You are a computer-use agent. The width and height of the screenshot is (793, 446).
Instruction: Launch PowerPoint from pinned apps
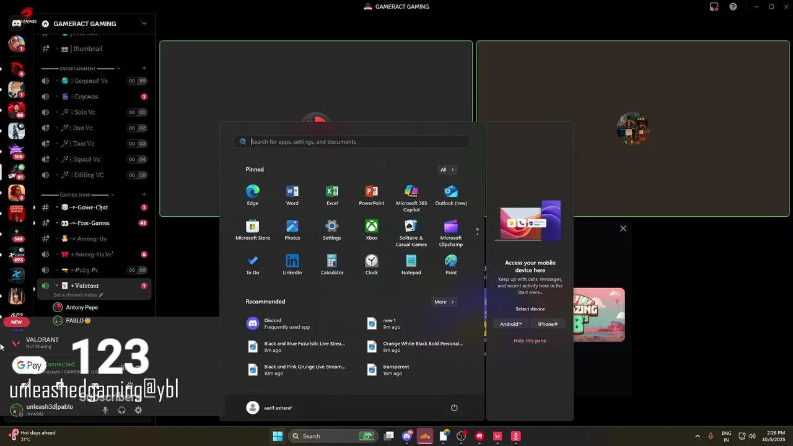click(371, 195)
